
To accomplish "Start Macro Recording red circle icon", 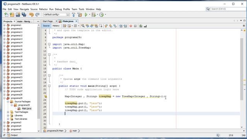I will pos(131,26).
